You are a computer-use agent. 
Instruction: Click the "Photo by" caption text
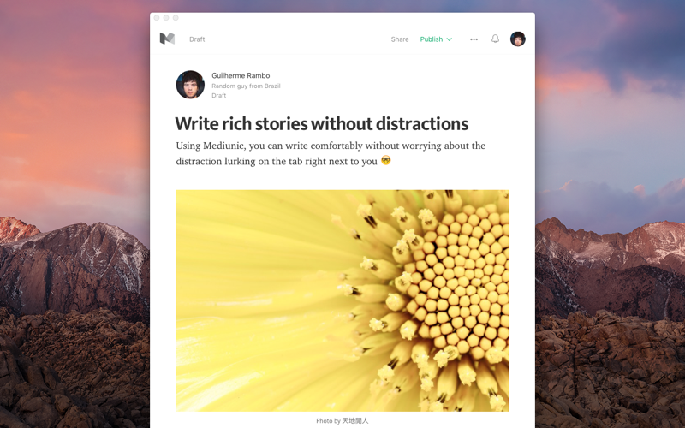(328, 421)
